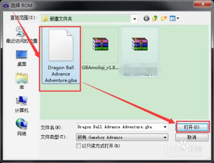This screenshot has width=214, height=163.
Task: Open Computer (计算机) location
Action: click(x=21, y=105)
